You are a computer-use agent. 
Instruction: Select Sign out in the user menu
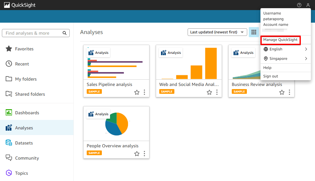point(286,76)
